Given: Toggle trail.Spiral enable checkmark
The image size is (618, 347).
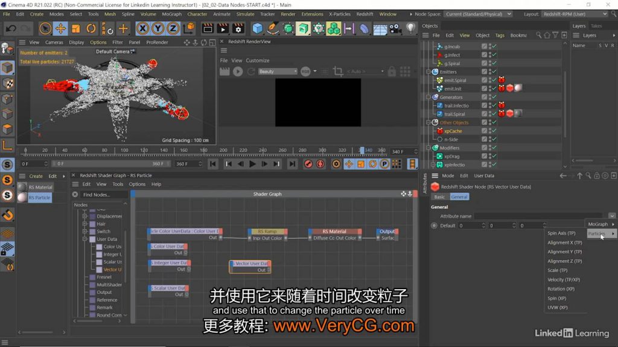Looking at the screenshot, I should [494, 114].
